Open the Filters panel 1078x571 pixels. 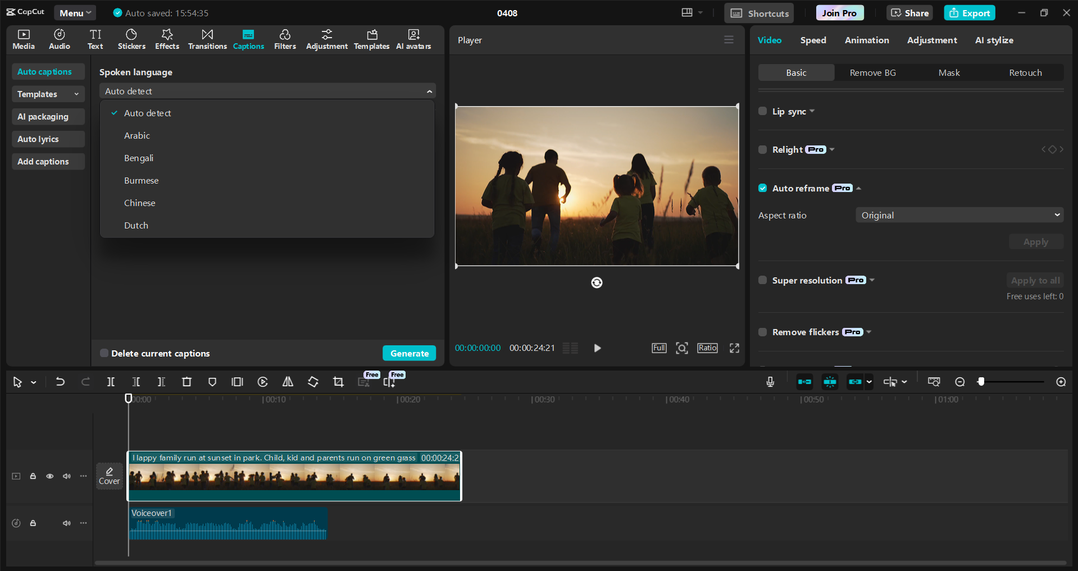285,39
